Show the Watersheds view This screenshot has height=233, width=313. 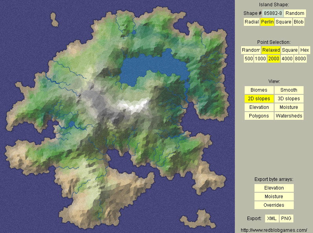289,116
